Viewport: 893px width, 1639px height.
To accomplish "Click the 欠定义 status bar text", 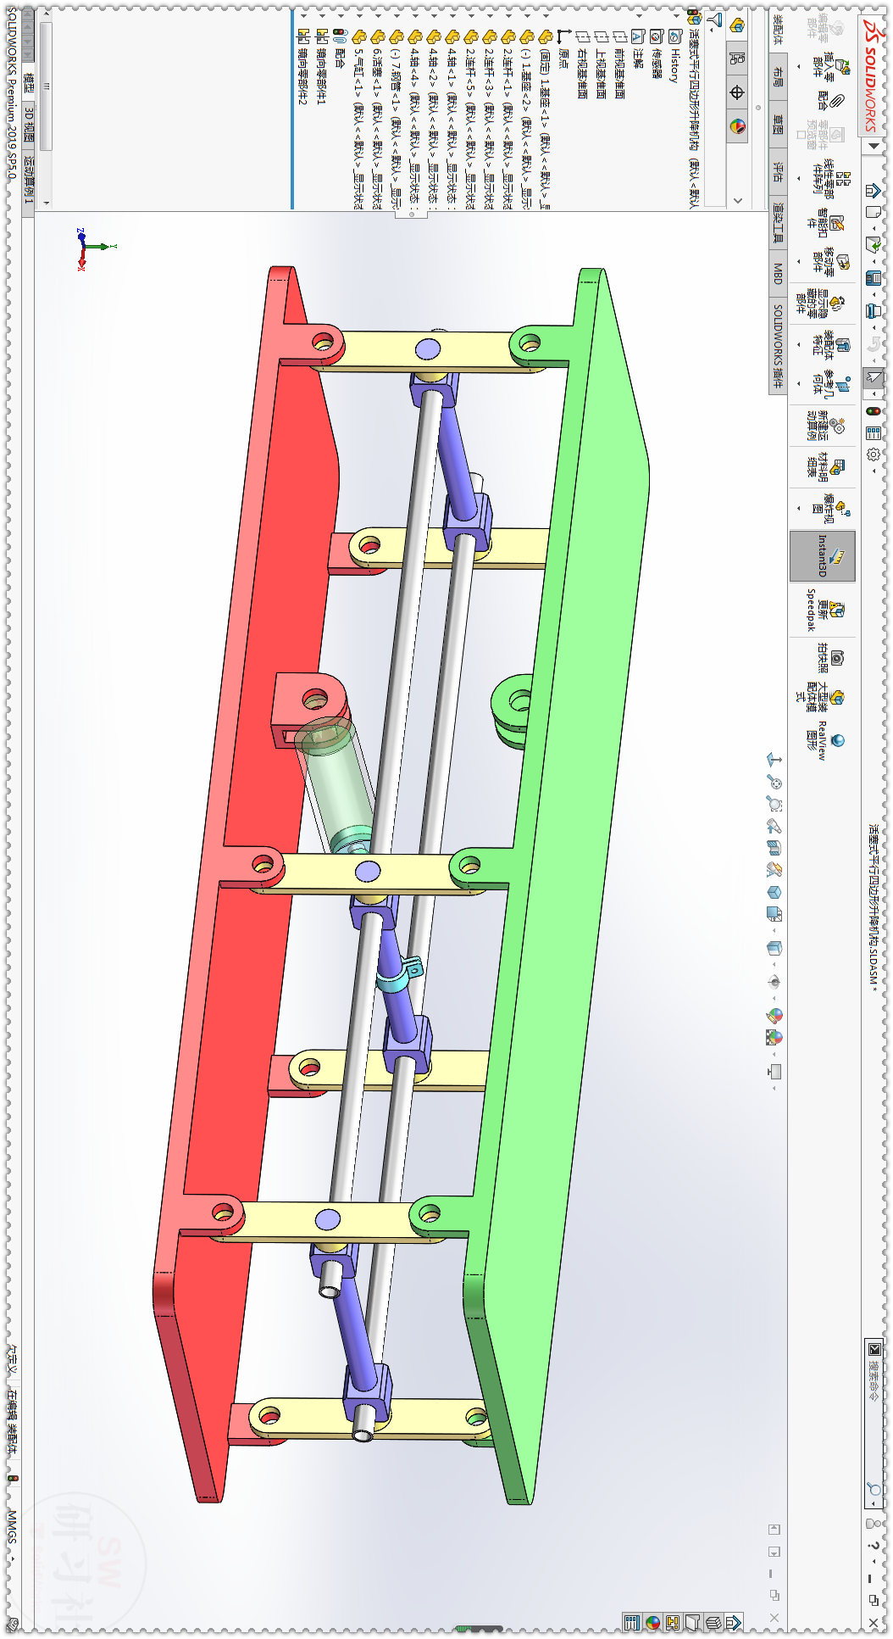I will pyautogui.click(x=12, y=1358).
